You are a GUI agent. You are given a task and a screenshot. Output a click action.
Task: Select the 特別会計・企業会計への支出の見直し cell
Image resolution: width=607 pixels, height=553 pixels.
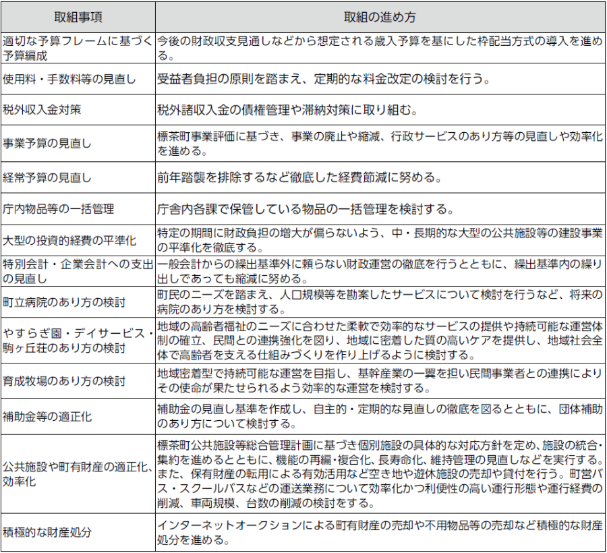click(x=78, y=271)
